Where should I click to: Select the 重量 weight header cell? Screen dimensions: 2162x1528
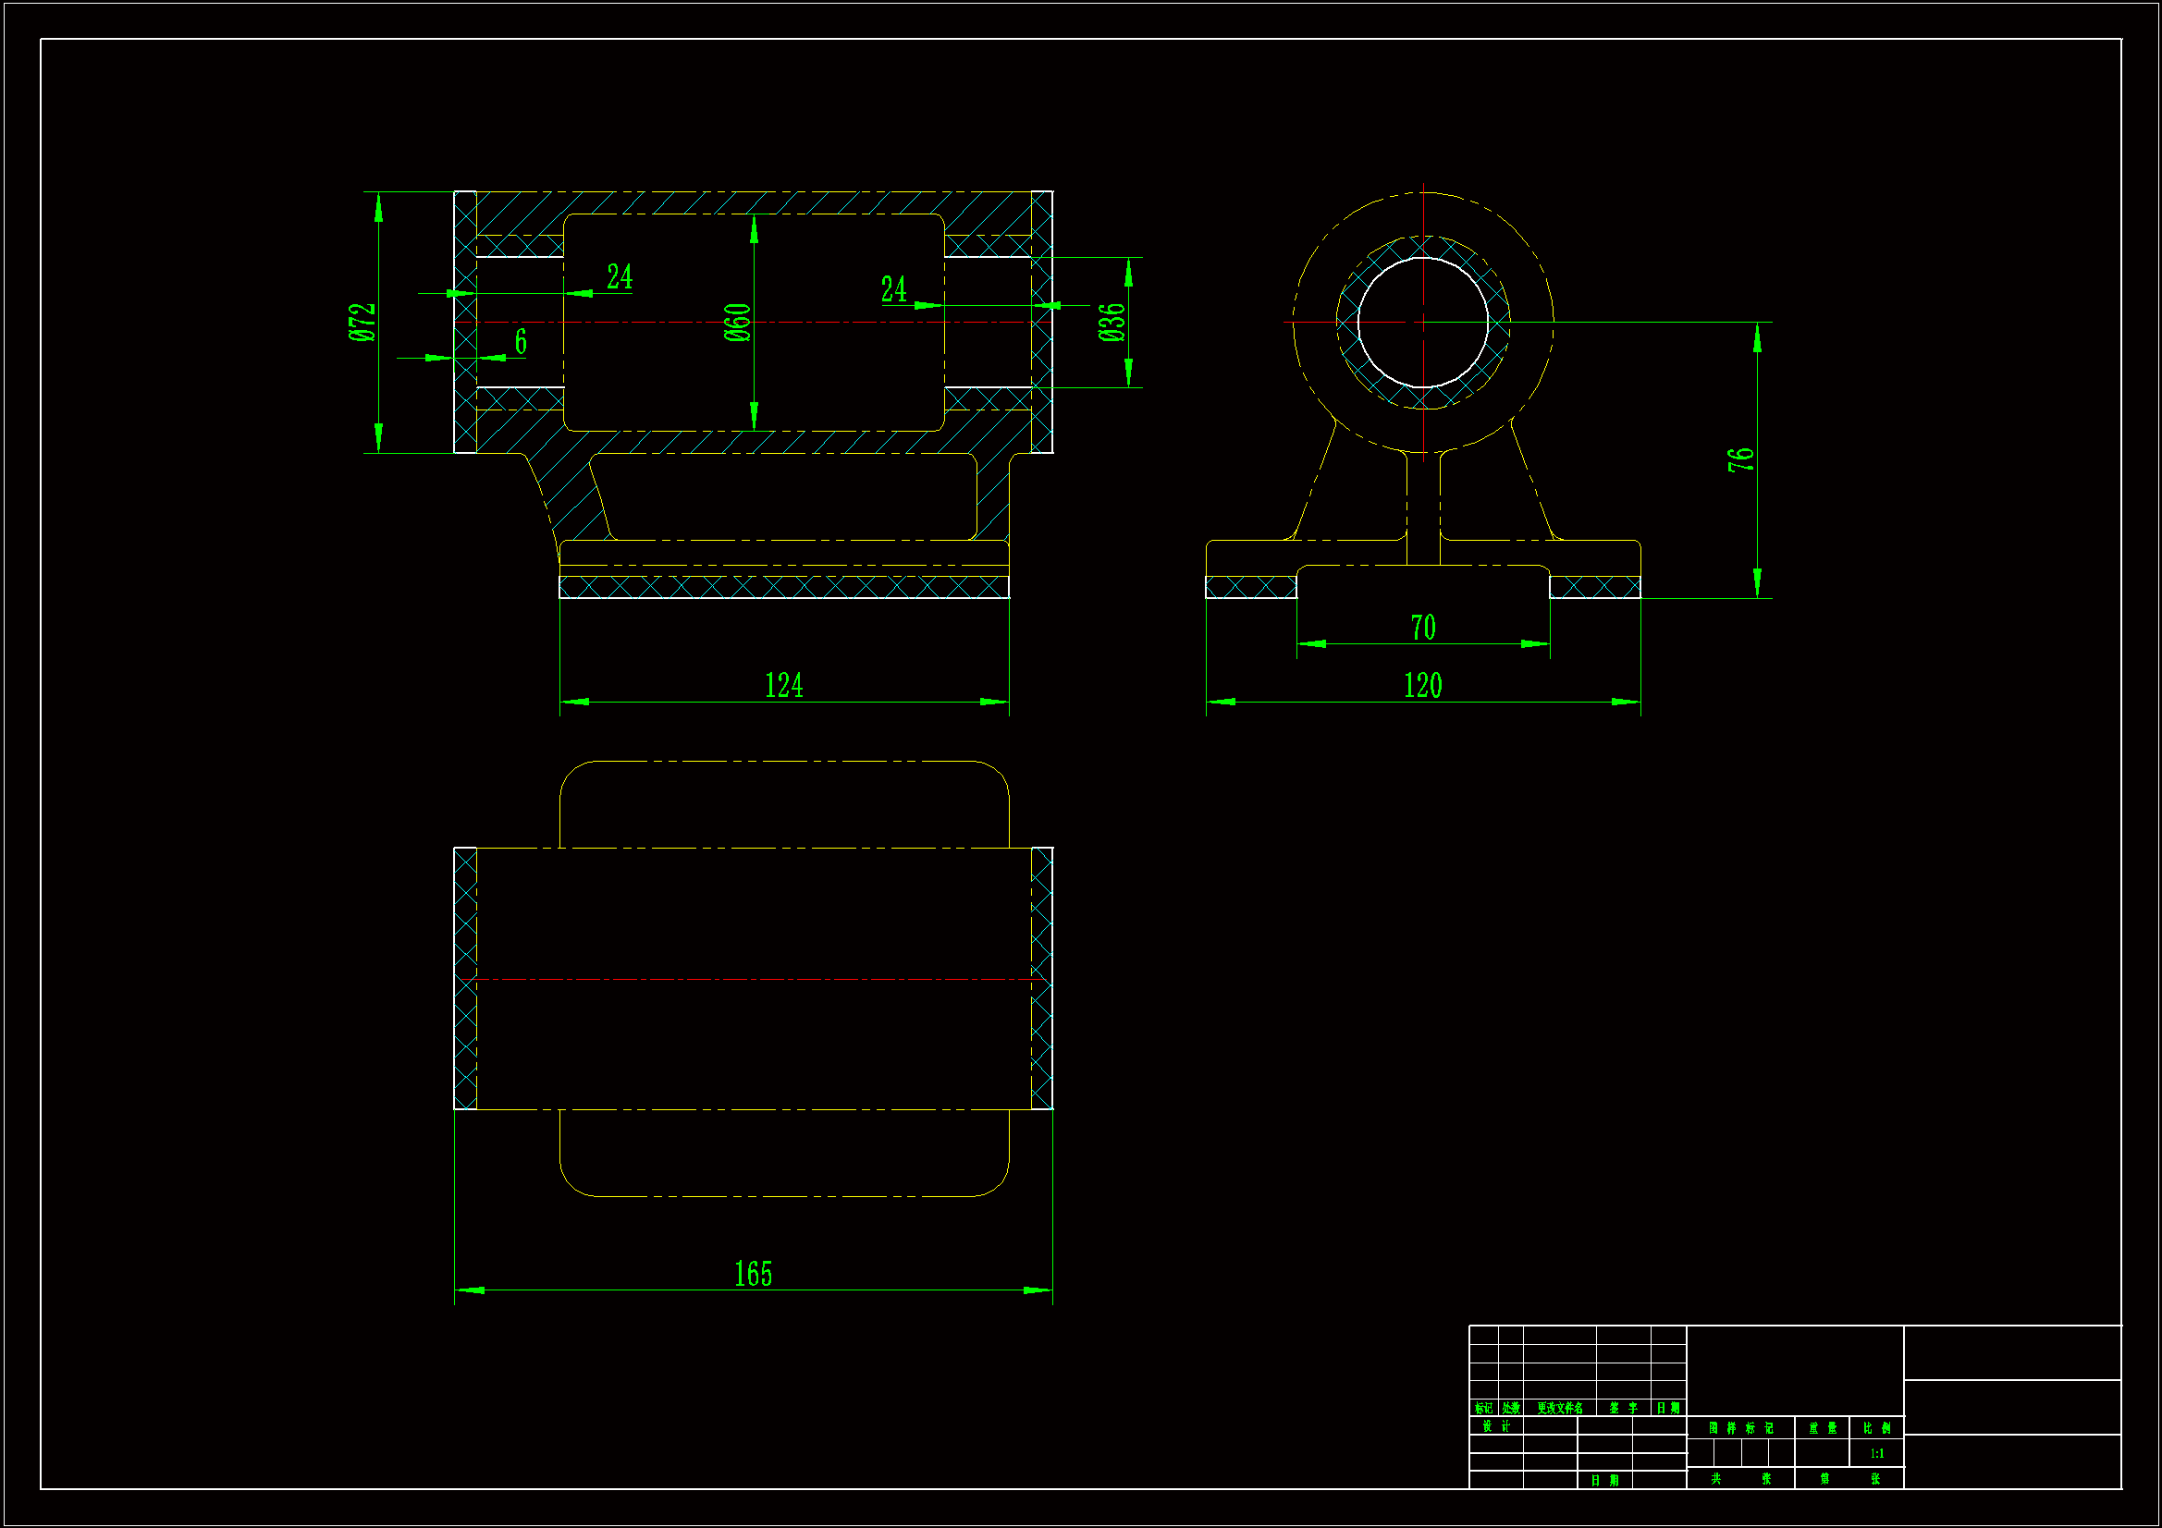(1822, 1428)
